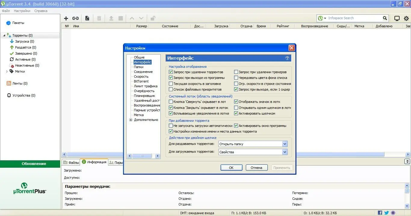Switch to the Файлы tab

[71, 163]
